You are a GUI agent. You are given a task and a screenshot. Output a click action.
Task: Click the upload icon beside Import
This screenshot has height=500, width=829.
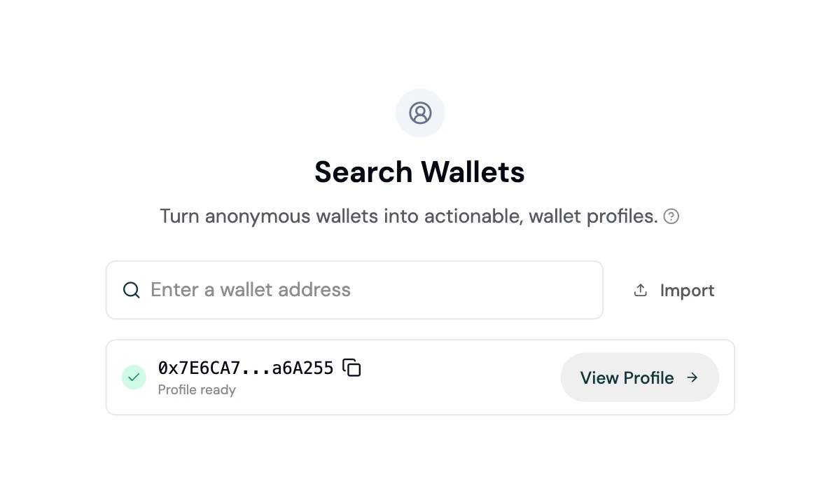pos(641,289)
